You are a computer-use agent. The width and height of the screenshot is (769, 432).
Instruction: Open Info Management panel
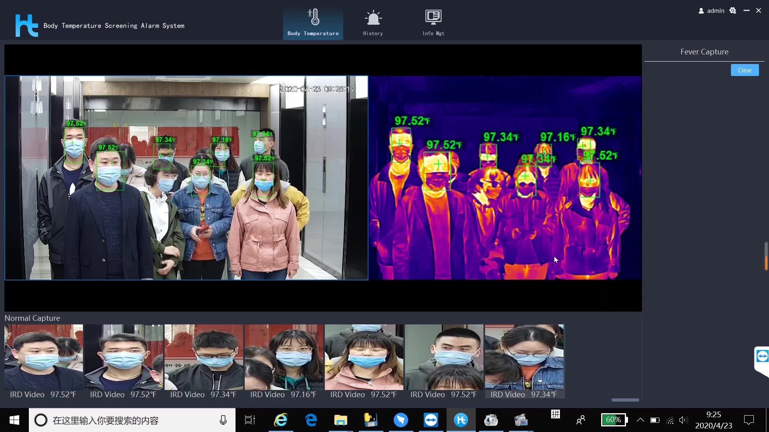433,24
